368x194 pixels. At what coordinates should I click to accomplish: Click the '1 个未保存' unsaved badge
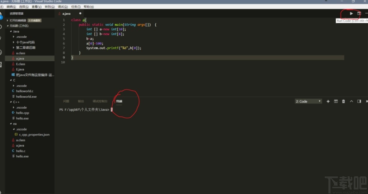[x=35, y=20]
